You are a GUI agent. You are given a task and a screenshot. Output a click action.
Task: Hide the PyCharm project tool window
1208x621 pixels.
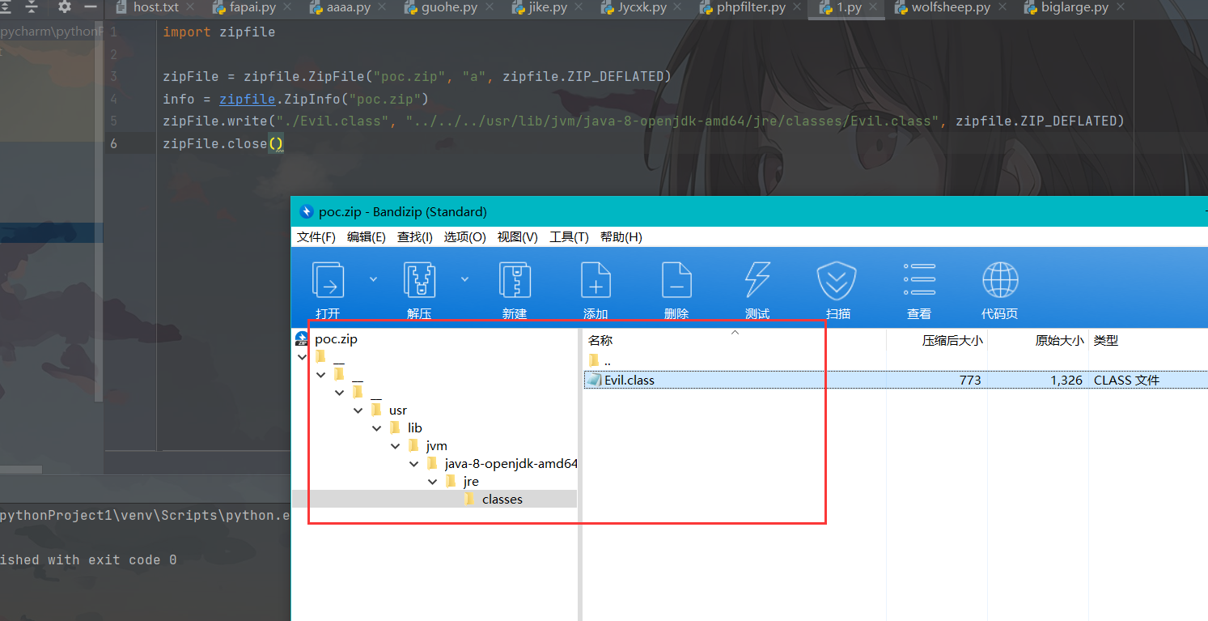91,6
